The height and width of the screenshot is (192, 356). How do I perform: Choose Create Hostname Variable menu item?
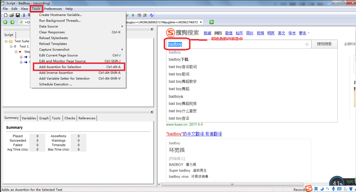pyautogui.click(x=78, y=15)
